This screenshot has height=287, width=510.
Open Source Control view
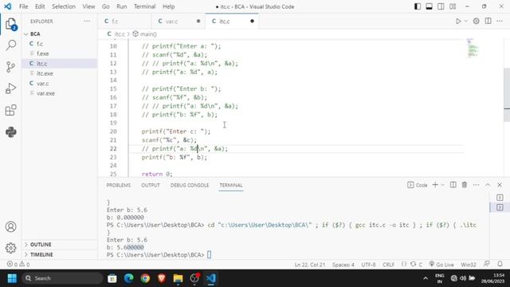pyautogui.click(x=10, y=67)
